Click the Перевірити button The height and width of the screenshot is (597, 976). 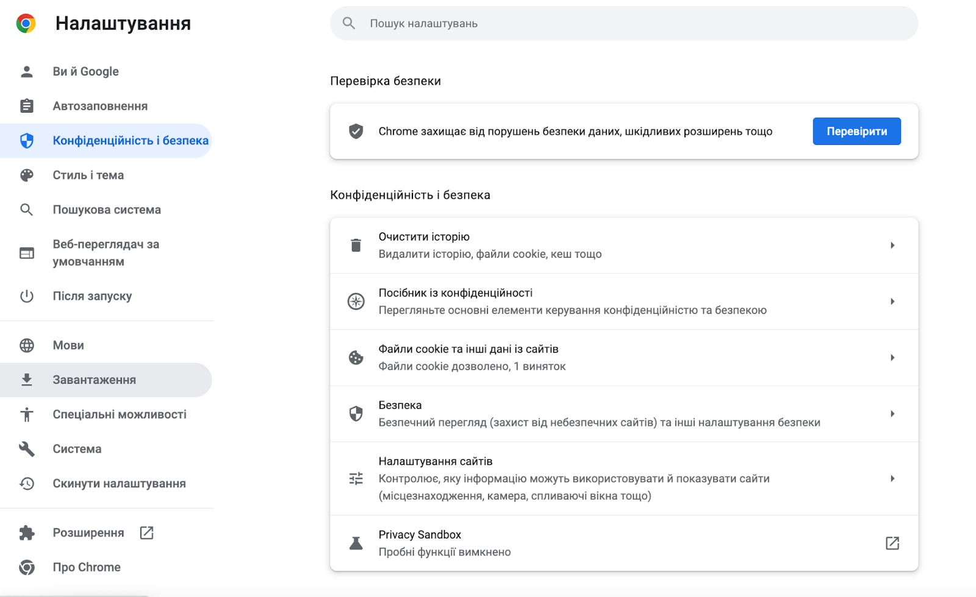click(856, 131)
